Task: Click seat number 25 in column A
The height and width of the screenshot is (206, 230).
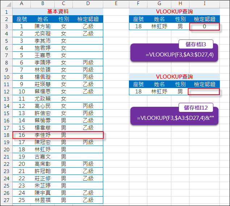Action: 22,200
